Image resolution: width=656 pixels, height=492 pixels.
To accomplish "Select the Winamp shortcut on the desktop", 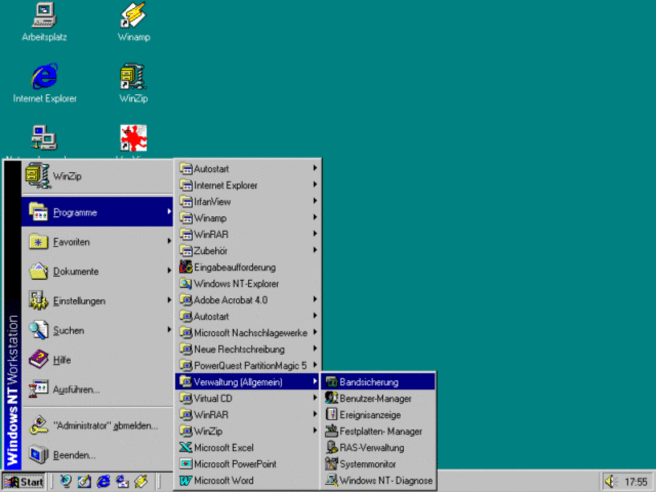I will tap(134, 22).
